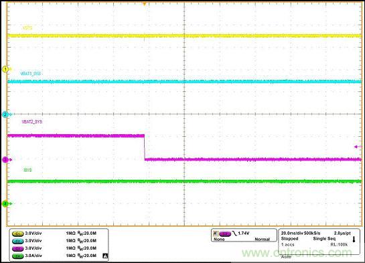Click the cyan channel 2 ground marker
365x263 pixels.
click(5, 115)
